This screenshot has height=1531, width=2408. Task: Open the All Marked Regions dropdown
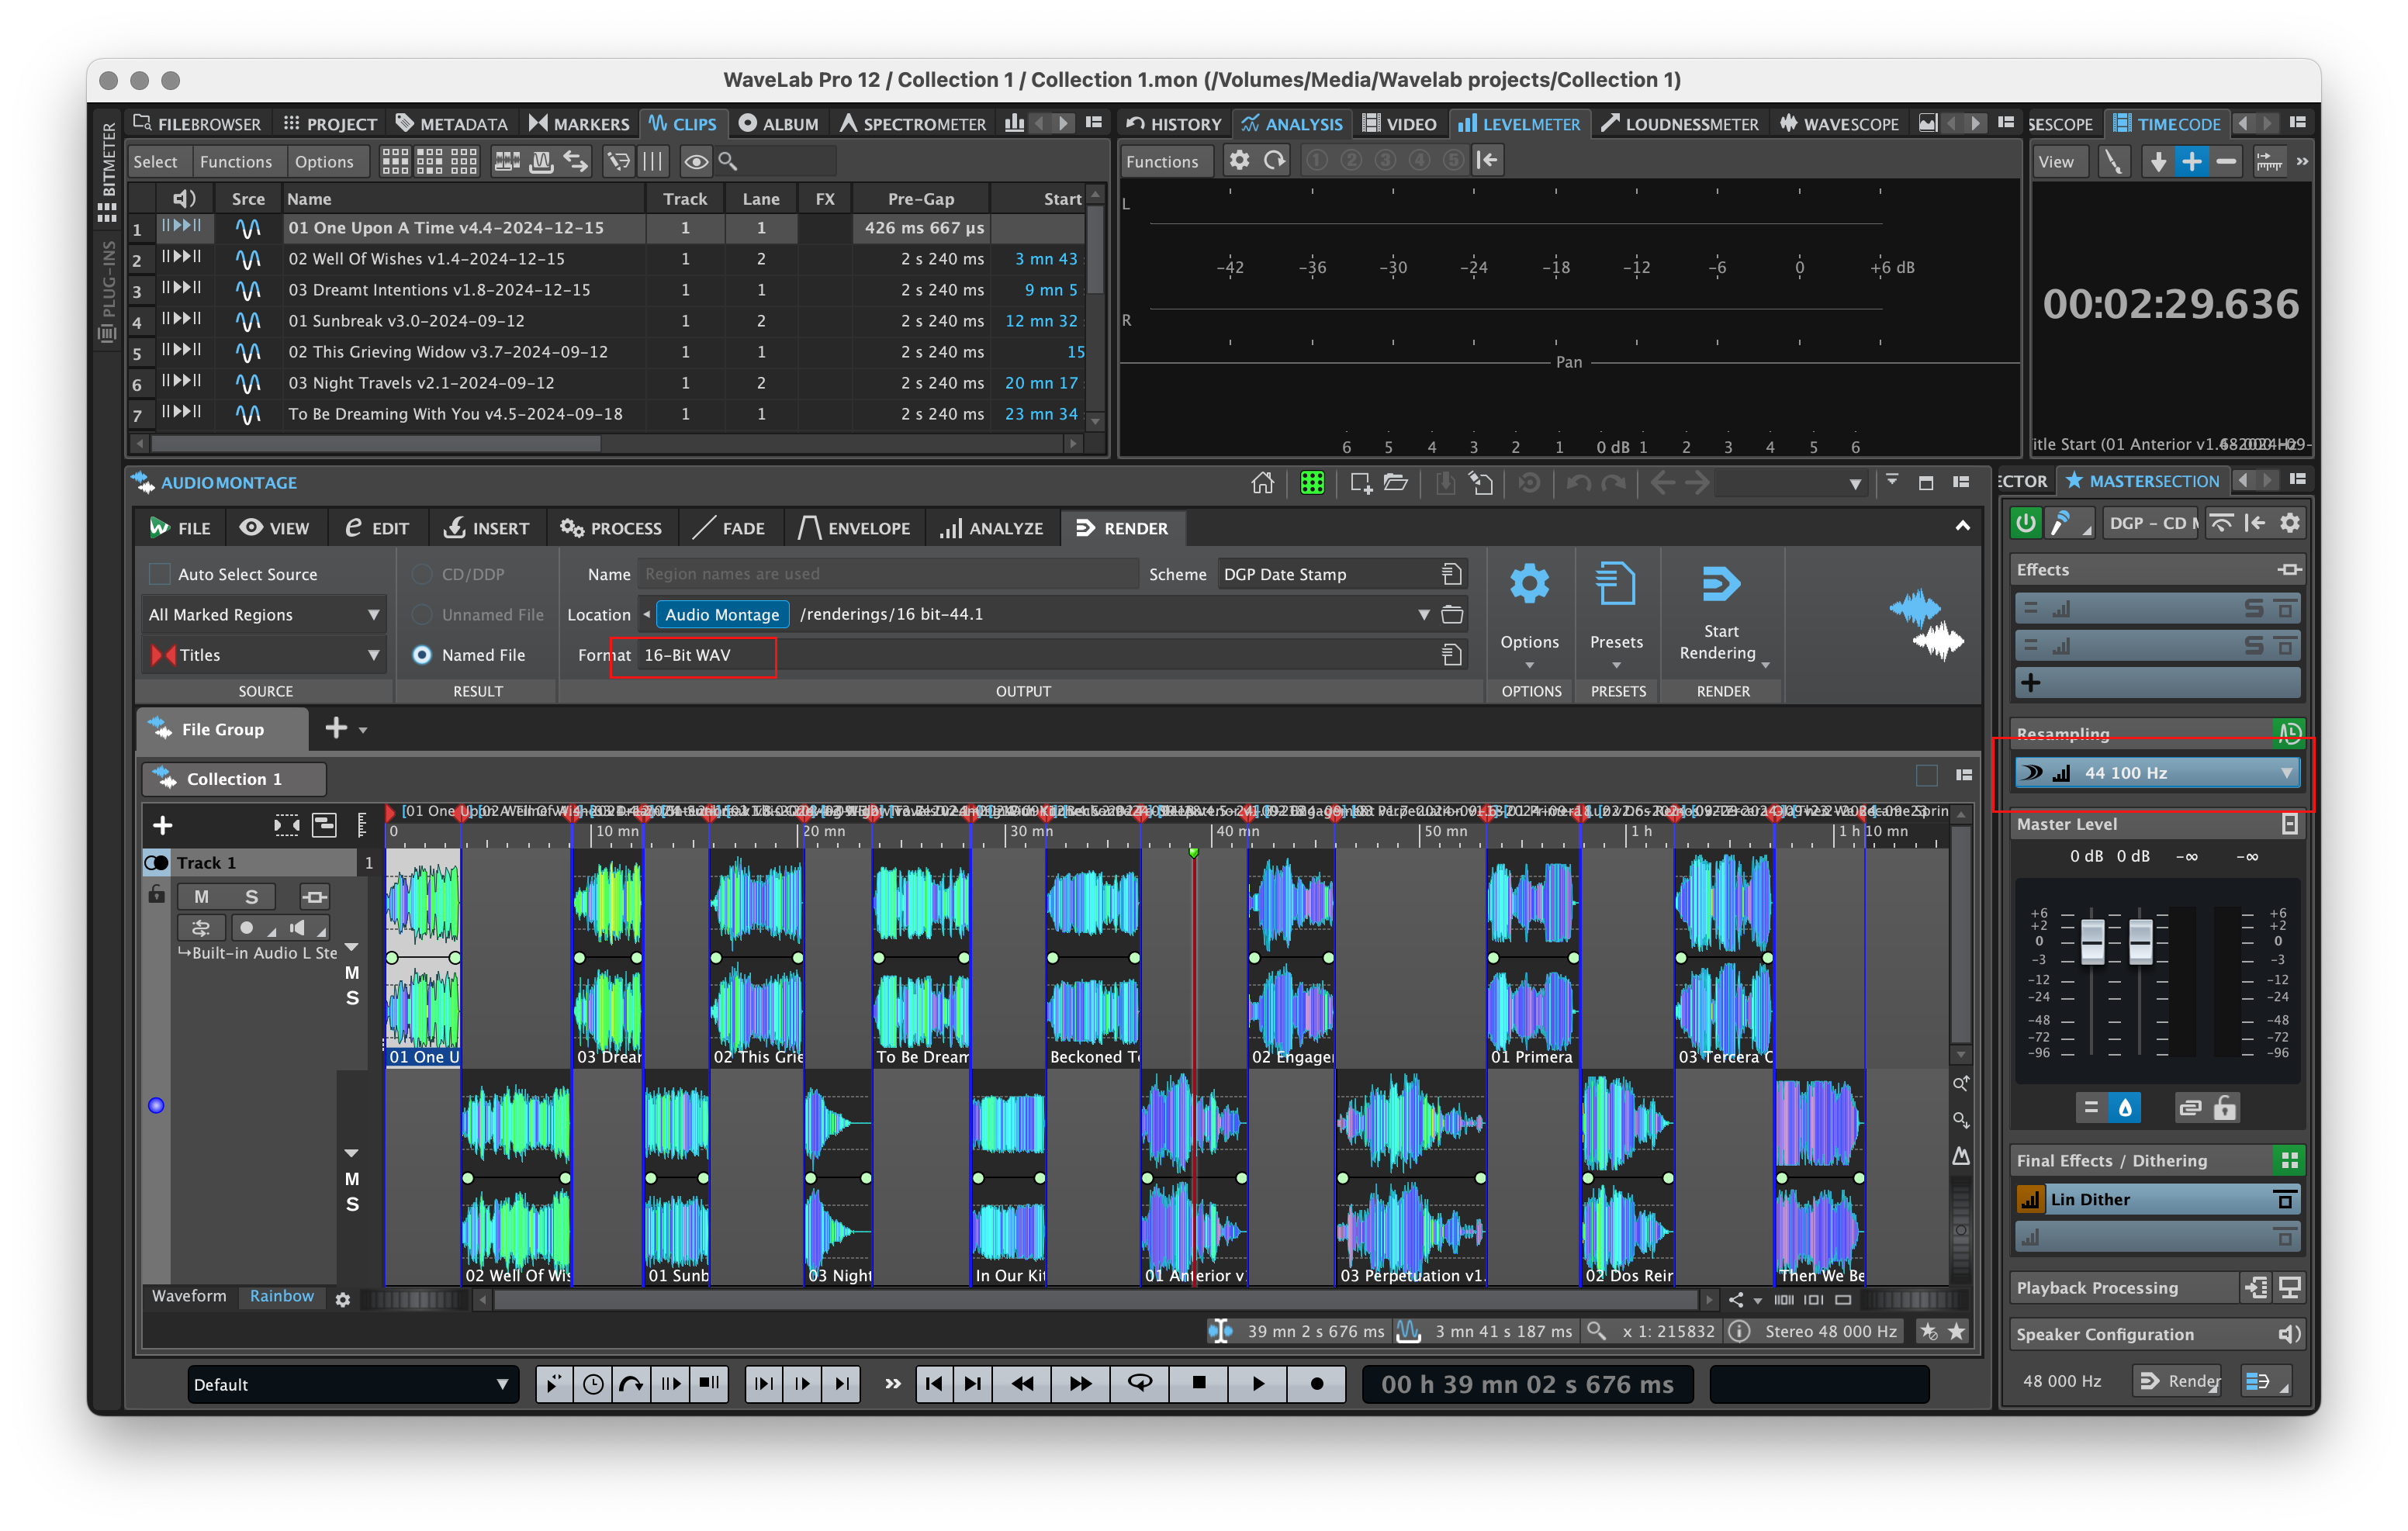tap(263, 615)
